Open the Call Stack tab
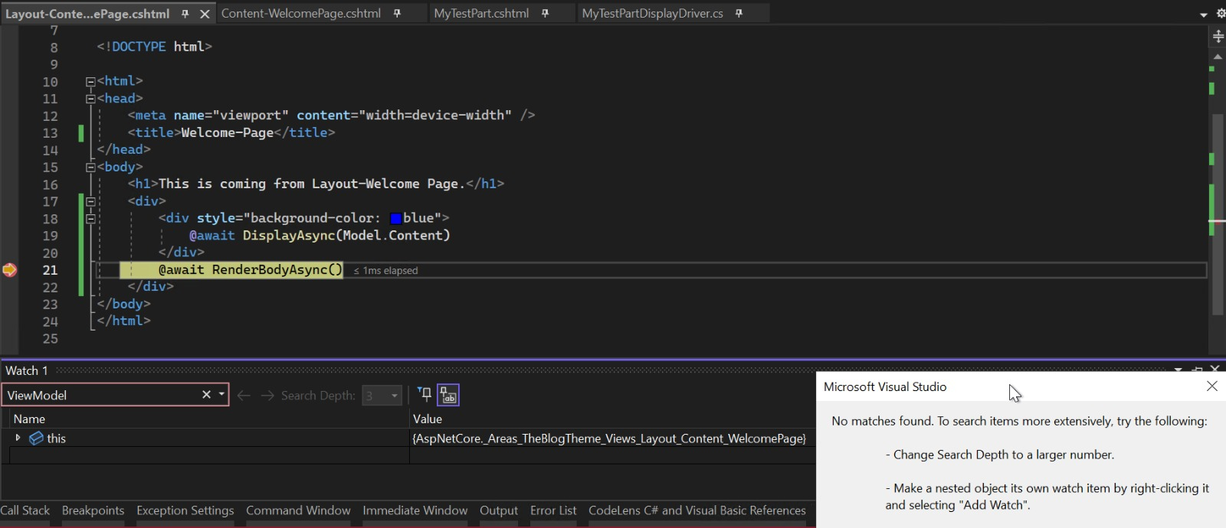The height and width of the screenshot is (528, 1226). pos(25,510)
